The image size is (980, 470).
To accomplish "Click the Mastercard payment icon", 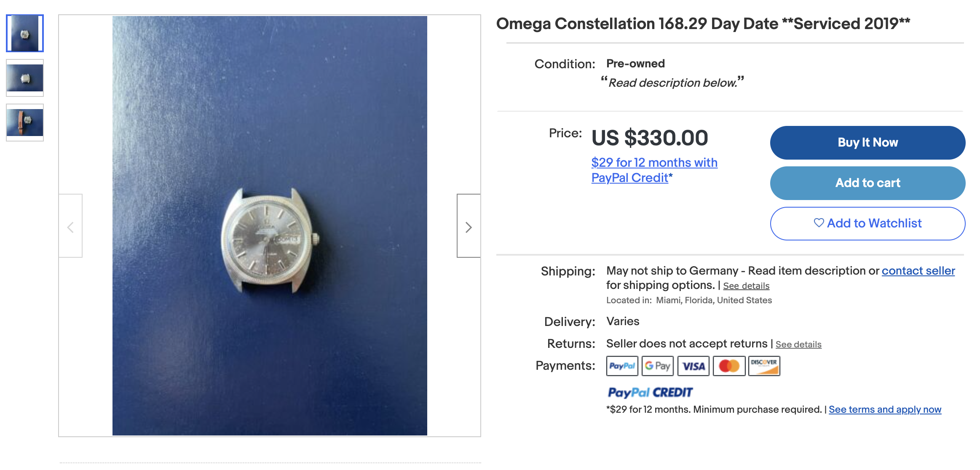I will [729, 366].
